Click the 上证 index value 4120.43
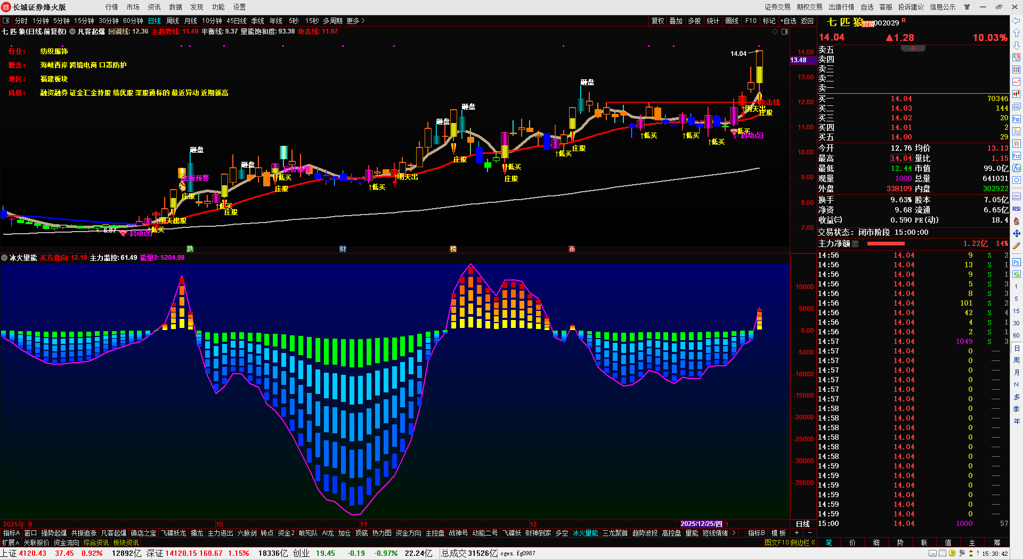The image size is (1023, 559). [33, 553]
